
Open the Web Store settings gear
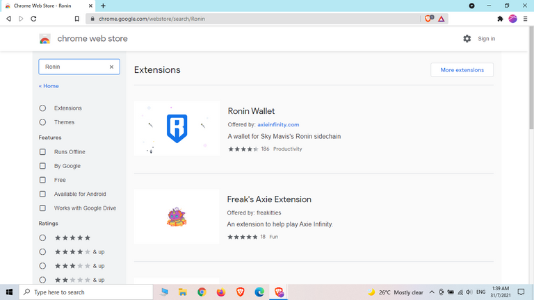click(x=467, y=39)
